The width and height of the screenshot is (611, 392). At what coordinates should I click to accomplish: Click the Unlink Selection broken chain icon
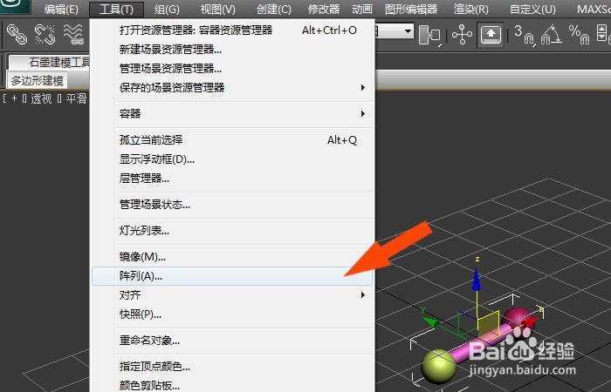point(45,34)
